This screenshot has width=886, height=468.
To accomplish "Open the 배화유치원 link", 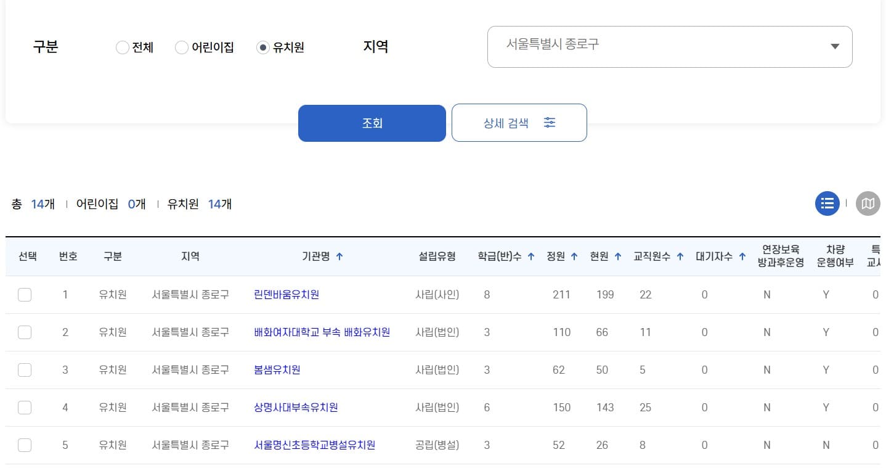I will click(x=323, y=332).
